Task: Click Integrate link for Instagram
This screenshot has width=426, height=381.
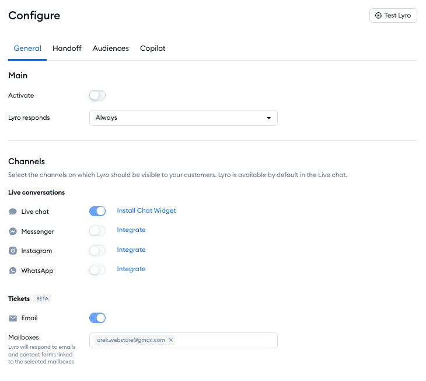Action: (131, 250)
